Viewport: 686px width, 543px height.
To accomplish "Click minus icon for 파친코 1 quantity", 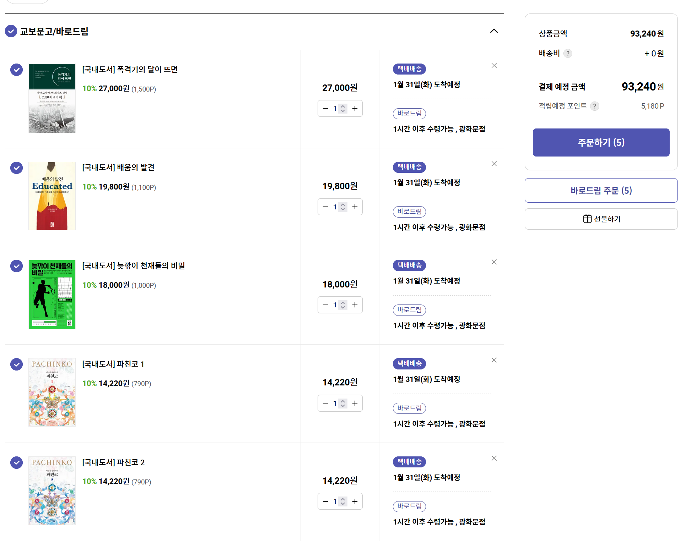I will point(325,403).
